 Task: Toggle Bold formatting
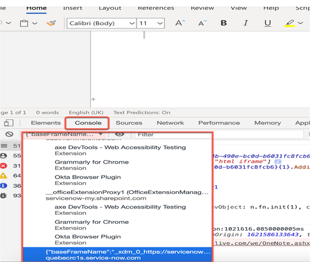point(224,23)
